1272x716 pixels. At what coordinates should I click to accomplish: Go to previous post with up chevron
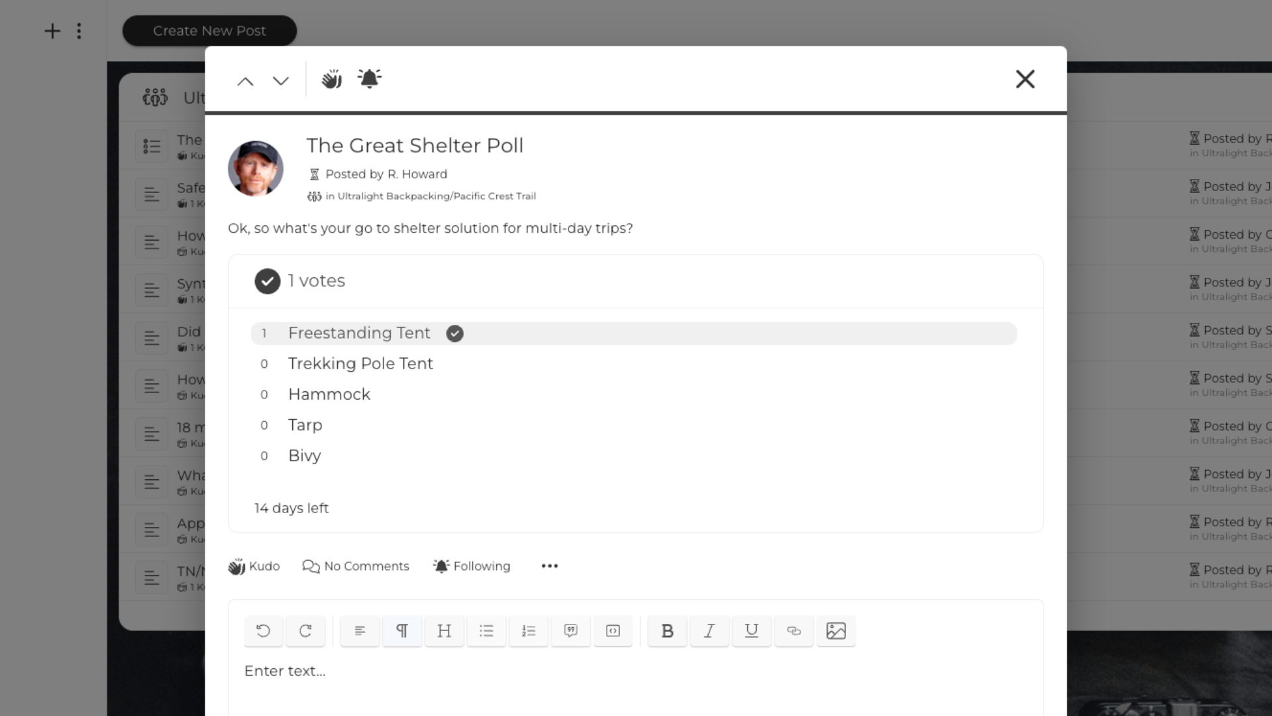click(245, 81)
